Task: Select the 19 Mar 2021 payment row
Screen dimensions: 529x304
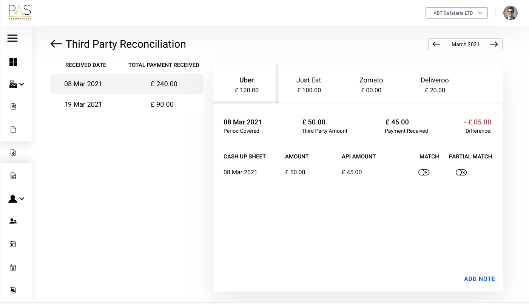Action: click(127, 104)
